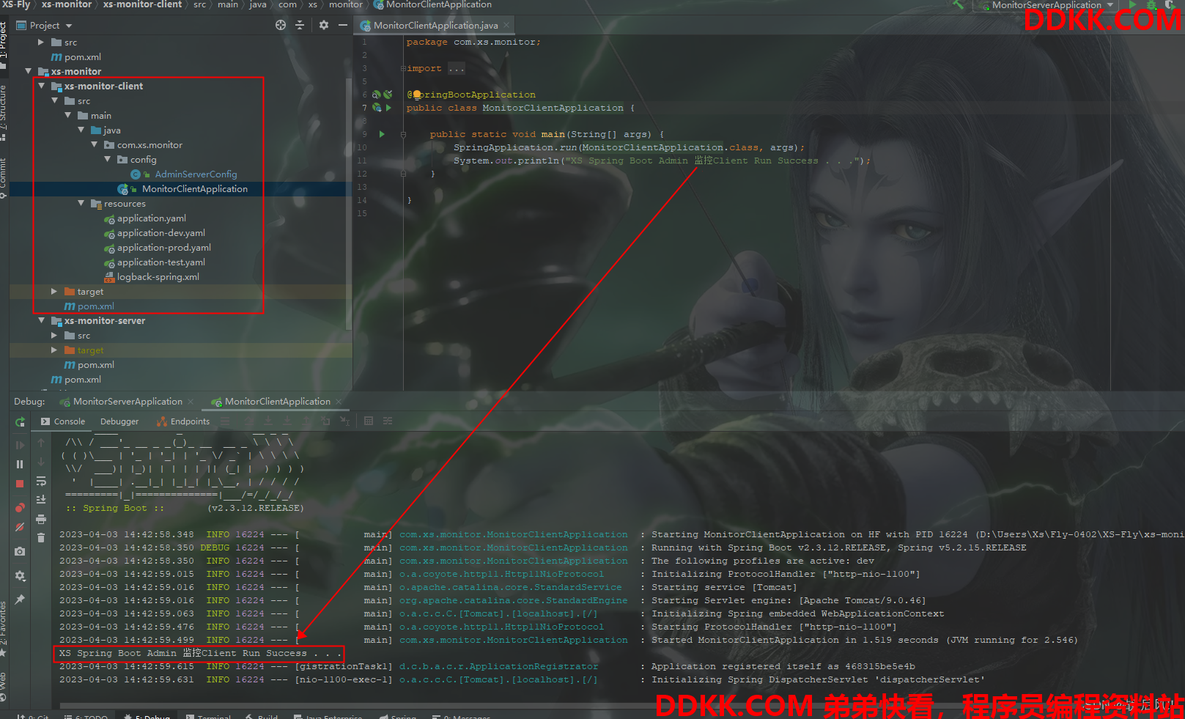
Task: Jump down the stack trace in console
Action: [41, 462]
